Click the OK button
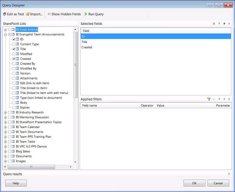This screenshot has height=192, width=235. click(x=194, y=183)
